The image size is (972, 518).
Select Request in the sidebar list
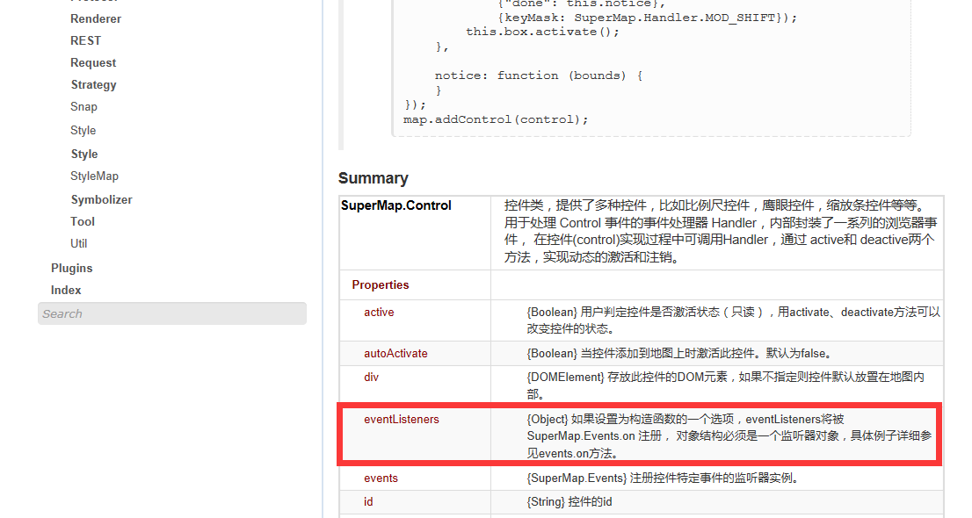point(93,63)
